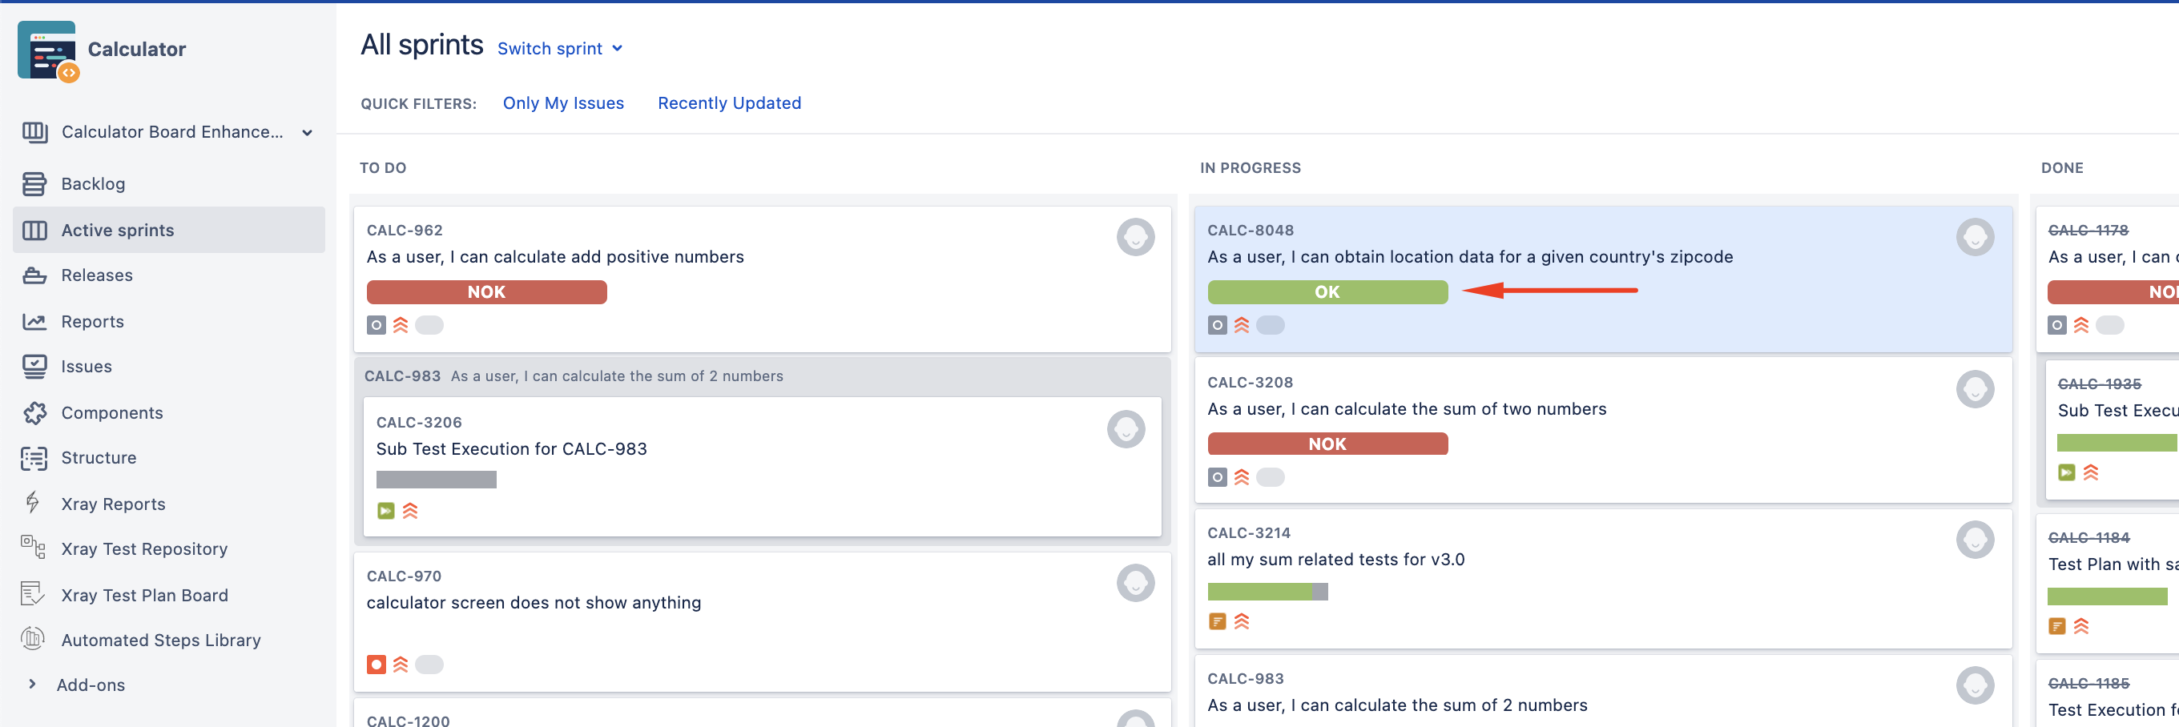Click the Backlog sidebar icon
The image size is (2179, 727).
click(34, 183)
